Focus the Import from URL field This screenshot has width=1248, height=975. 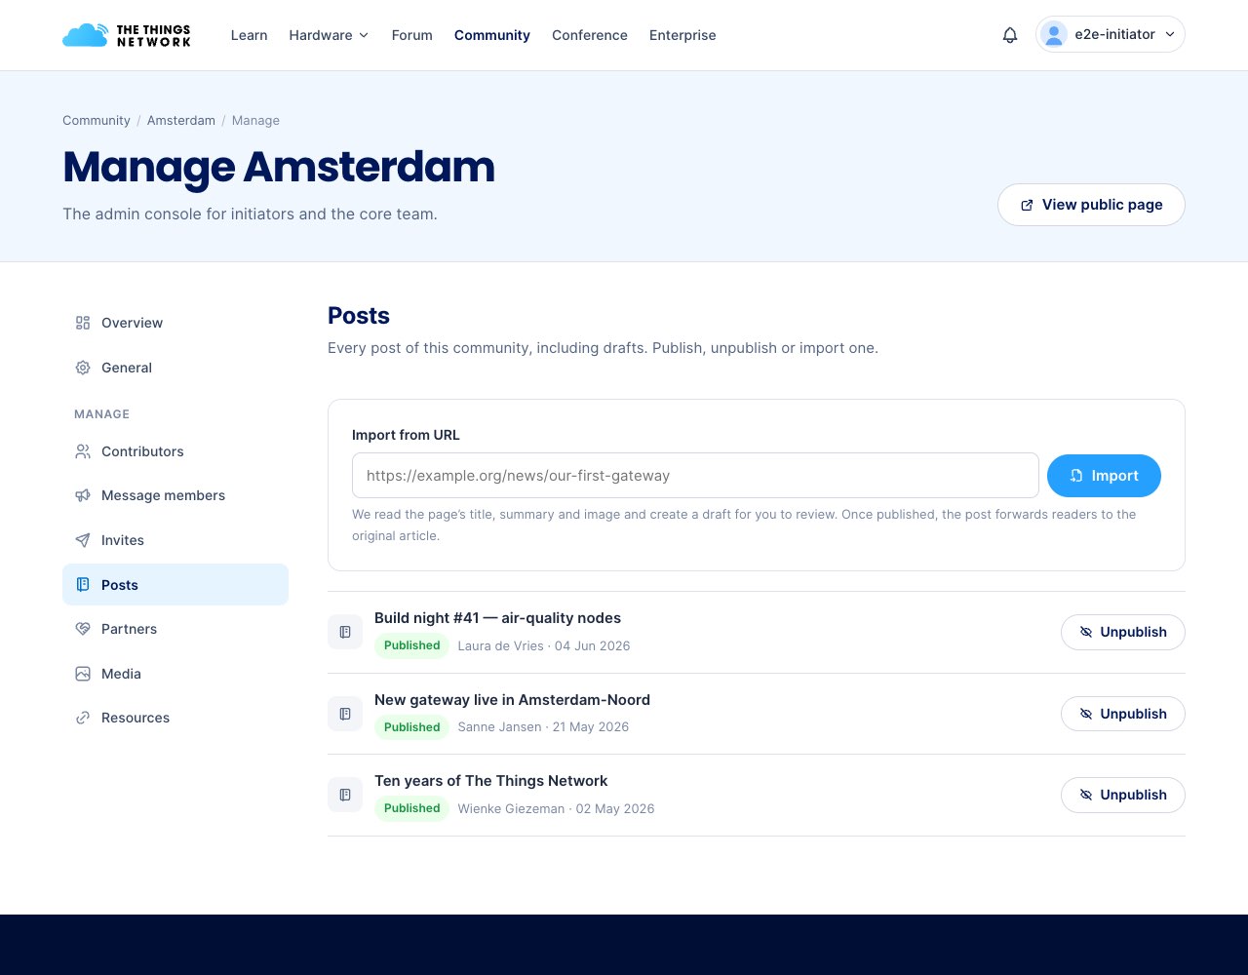point(695,476)
